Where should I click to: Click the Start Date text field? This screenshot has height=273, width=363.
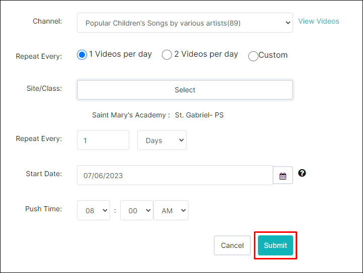(175, 175)
